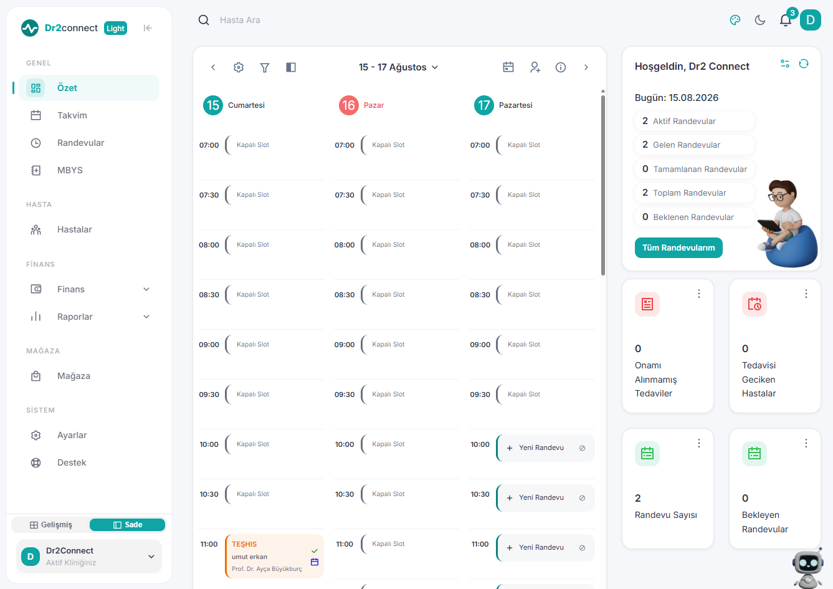
Task: Open the calendar filter funnel icon
Action: point(265,67)
